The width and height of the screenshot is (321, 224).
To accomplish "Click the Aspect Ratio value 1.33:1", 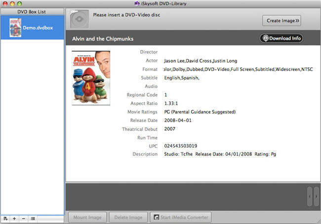I will [x=171, y=103].
